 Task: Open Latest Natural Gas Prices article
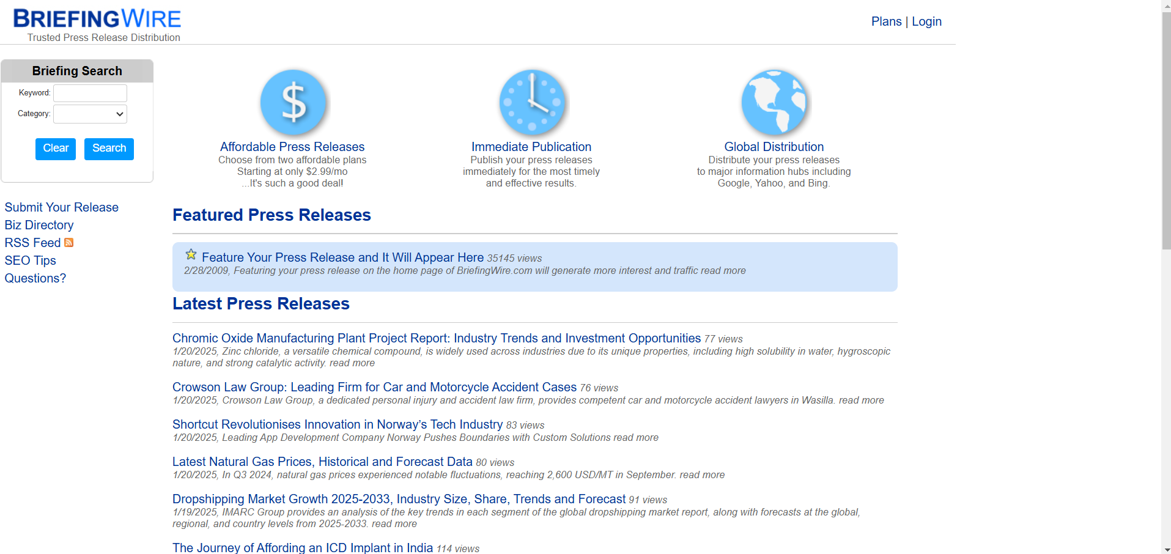322,462
